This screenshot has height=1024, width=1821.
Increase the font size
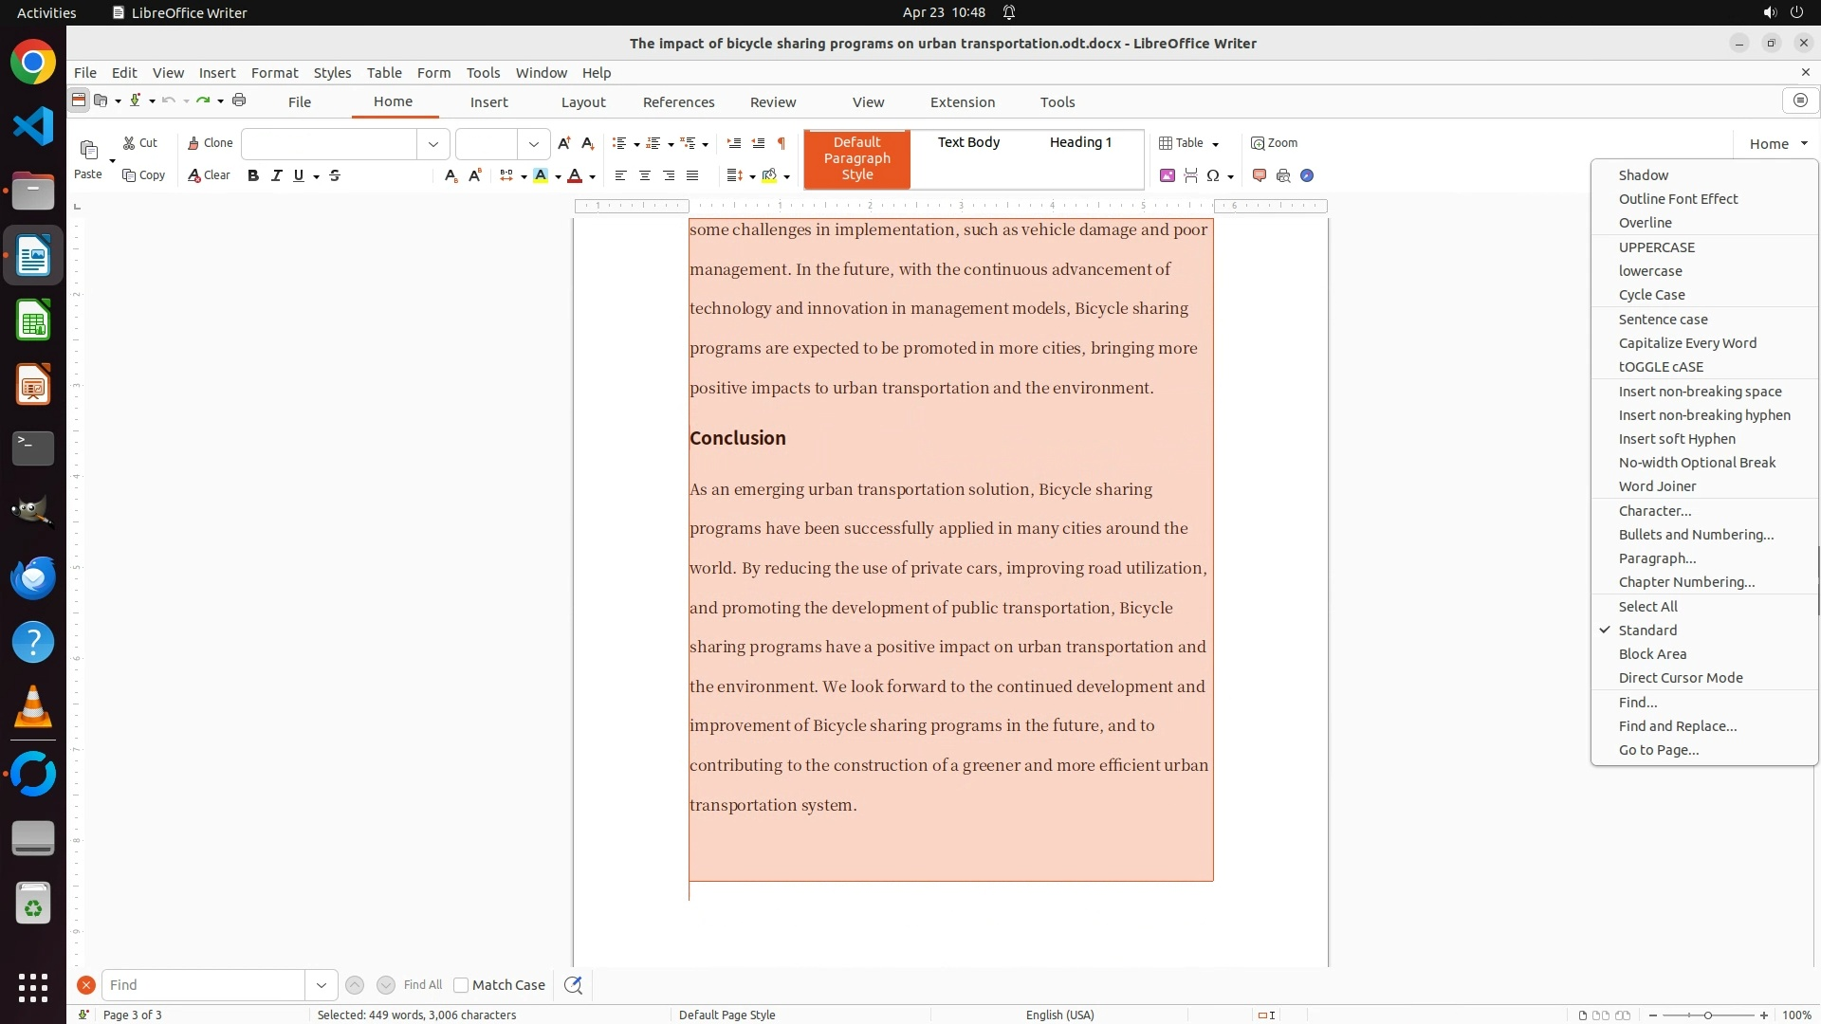564,143
